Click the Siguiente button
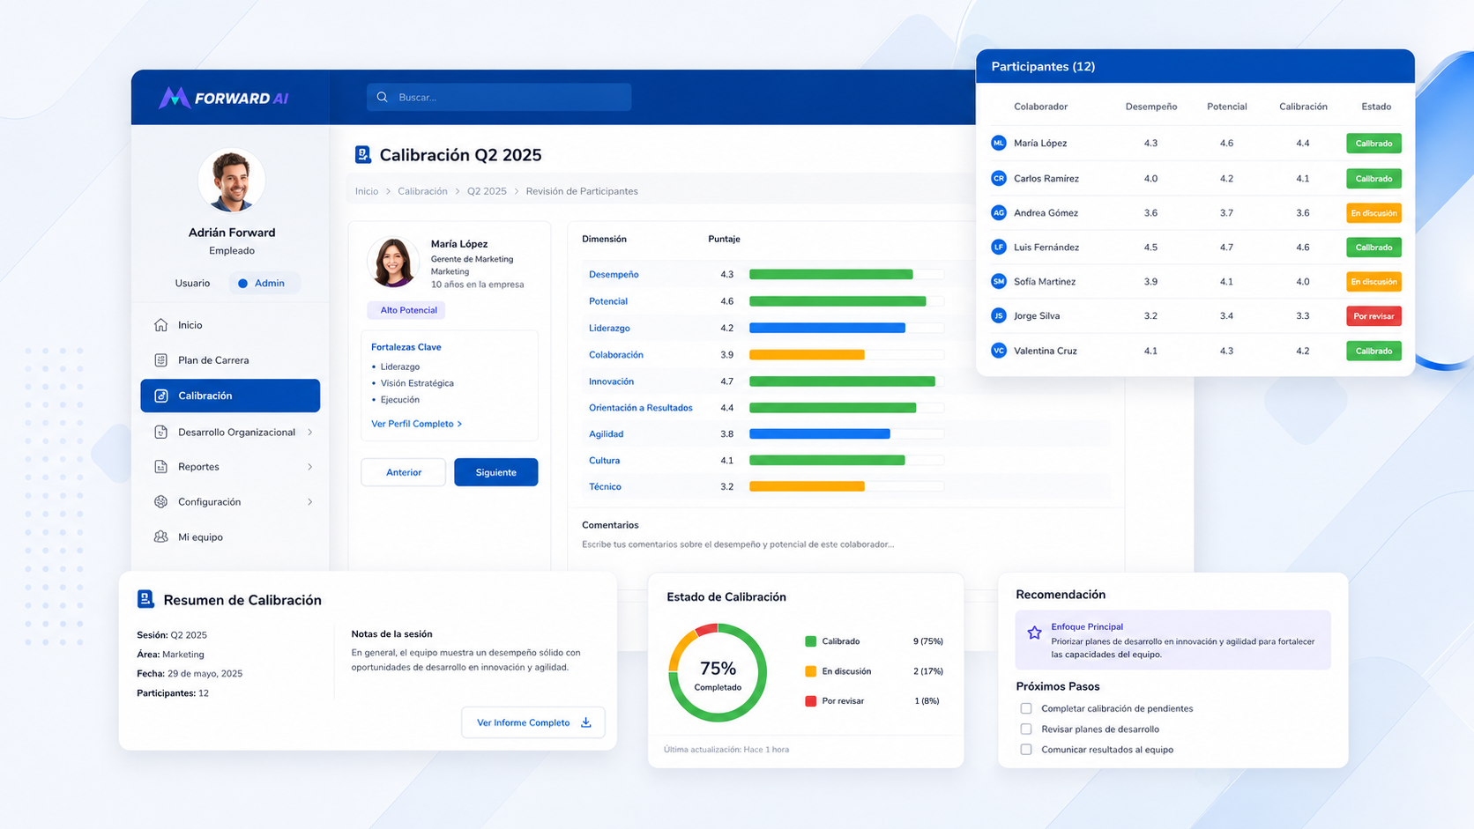Screen dimensions: 1474x829 496,472
